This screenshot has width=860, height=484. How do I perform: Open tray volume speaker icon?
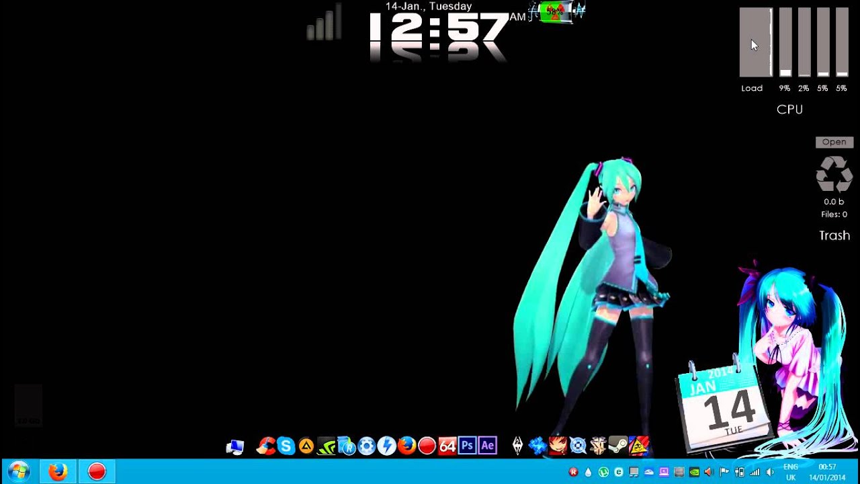(770, 473)
